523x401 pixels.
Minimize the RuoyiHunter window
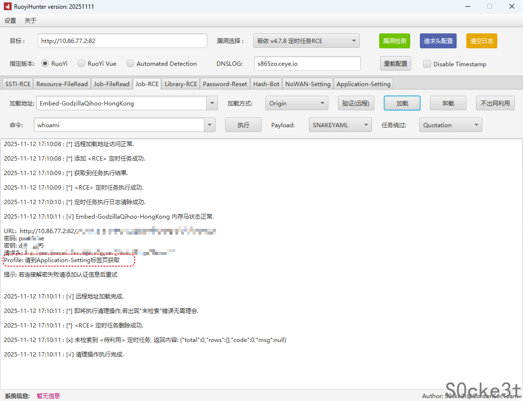(x=468, y=6)
